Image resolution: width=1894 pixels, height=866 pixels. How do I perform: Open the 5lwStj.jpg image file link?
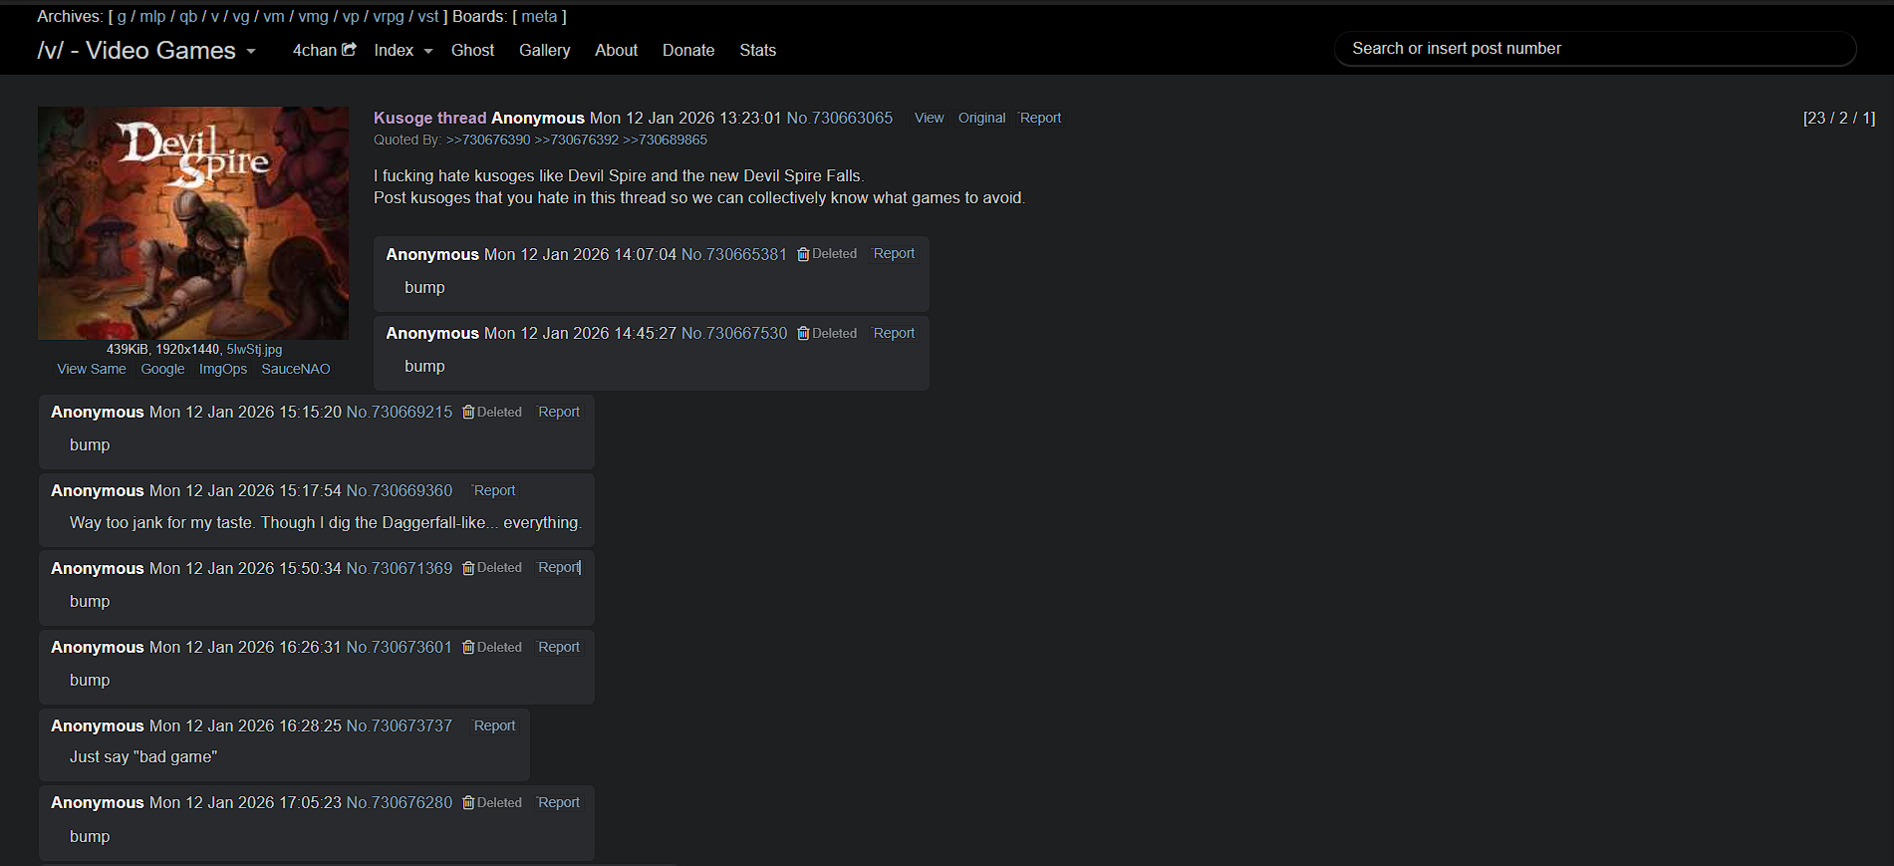pos(254,350)
